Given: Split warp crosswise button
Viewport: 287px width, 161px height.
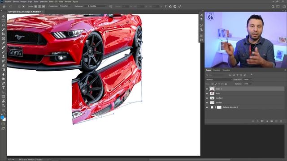Looking at the screenshot, I should pos(36,6).
